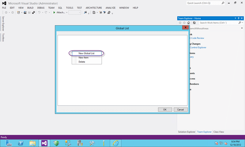
Task: Click the last toolbar icon before the overflow arrow
Action: [109, 13]
